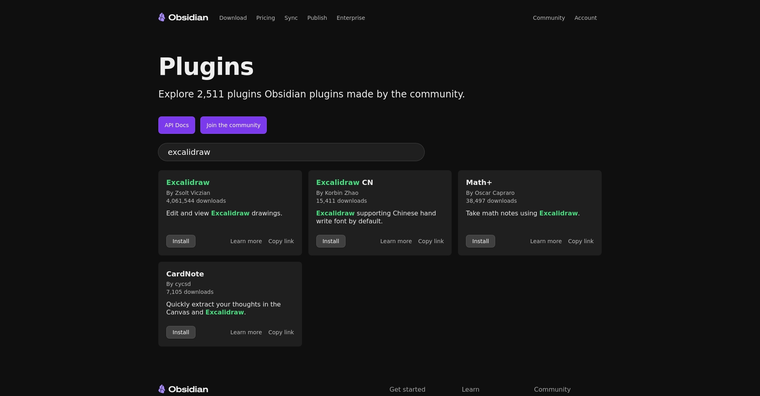The width and height of the screenshot is (760, 396).
Task: Click the Obsidian logo in the footer
Action: tap(183, 389)
